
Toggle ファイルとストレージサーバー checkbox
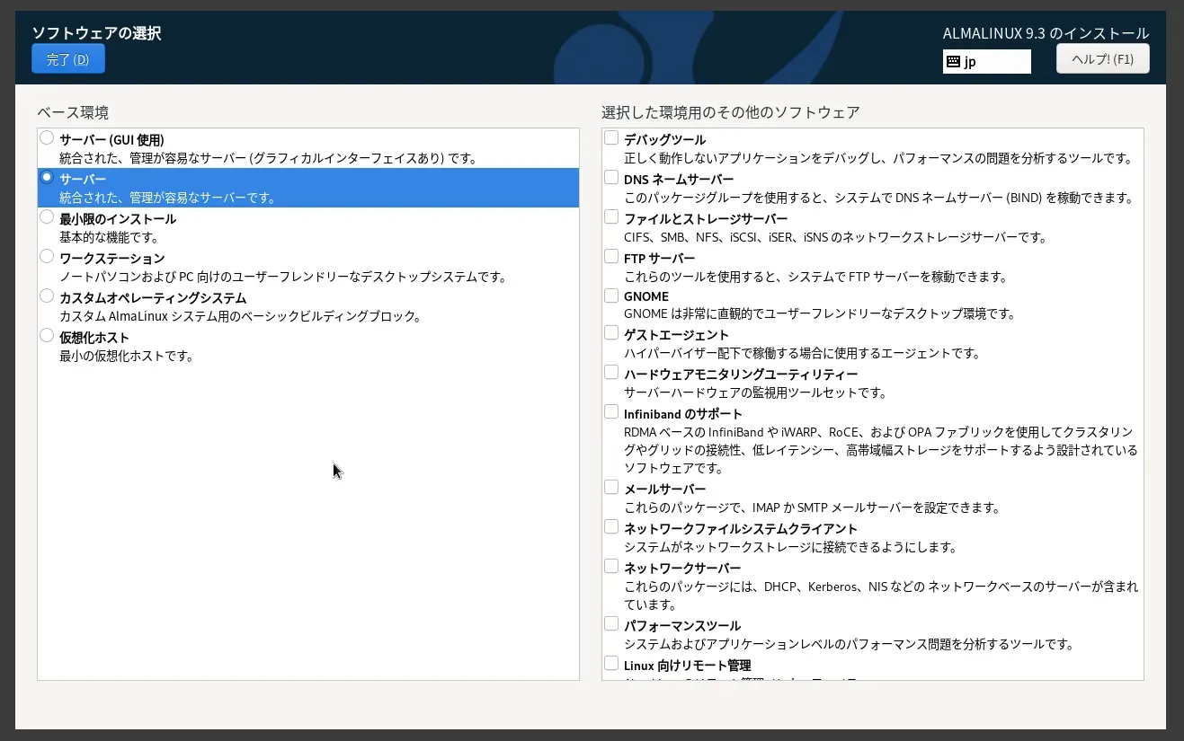pos(611,217)
